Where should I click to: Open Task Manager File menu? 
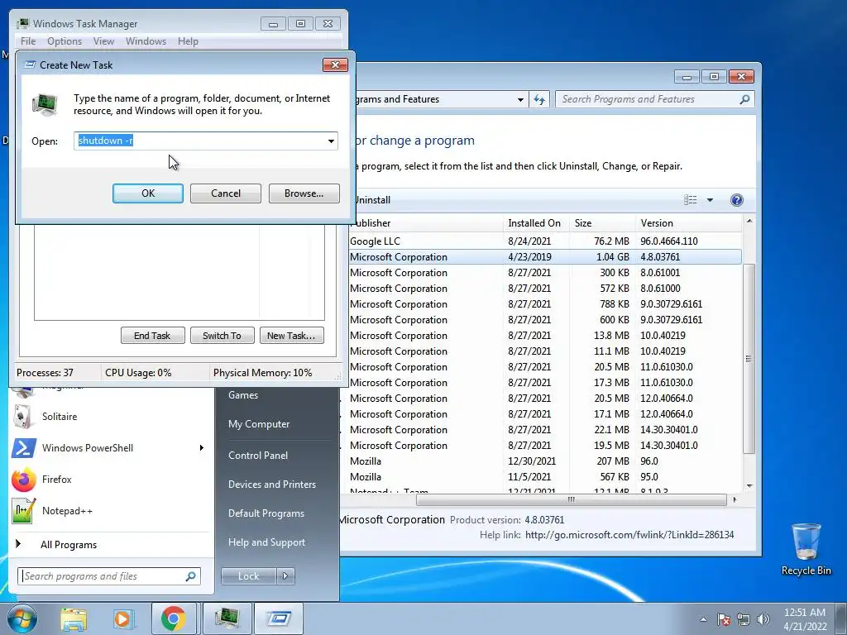[x=28, y=41]
